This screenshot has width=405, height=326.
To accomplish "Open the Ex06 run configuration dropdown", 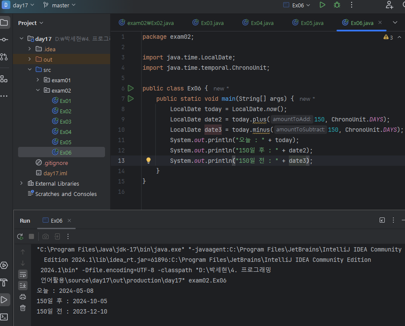I will (x=297, y=5).
